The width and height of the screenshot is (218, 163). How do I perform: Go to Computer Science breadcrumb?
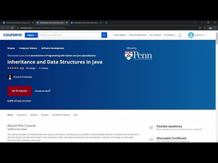28,48
